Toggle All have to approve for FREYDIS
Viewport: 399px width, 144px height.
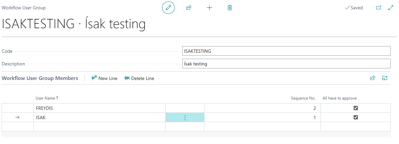click(356, 108)
